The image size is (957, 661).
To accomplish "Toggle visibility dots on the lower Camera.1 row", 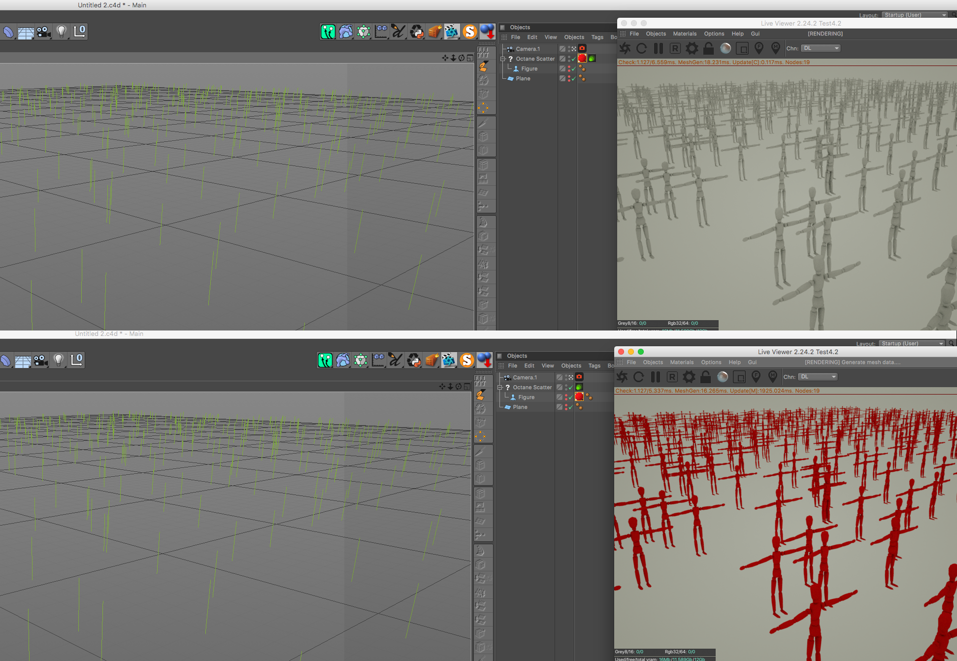I will pyautogui.click(x=566, y=378).
